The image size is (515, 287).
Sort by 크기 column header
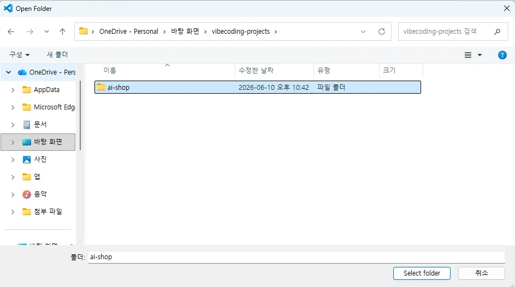tap(389, 70)
